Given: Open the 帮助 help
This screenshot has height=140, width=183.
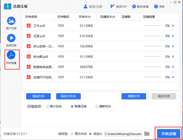Looking at the screenshot, I should pyautogui.click(x=159, y=7).
